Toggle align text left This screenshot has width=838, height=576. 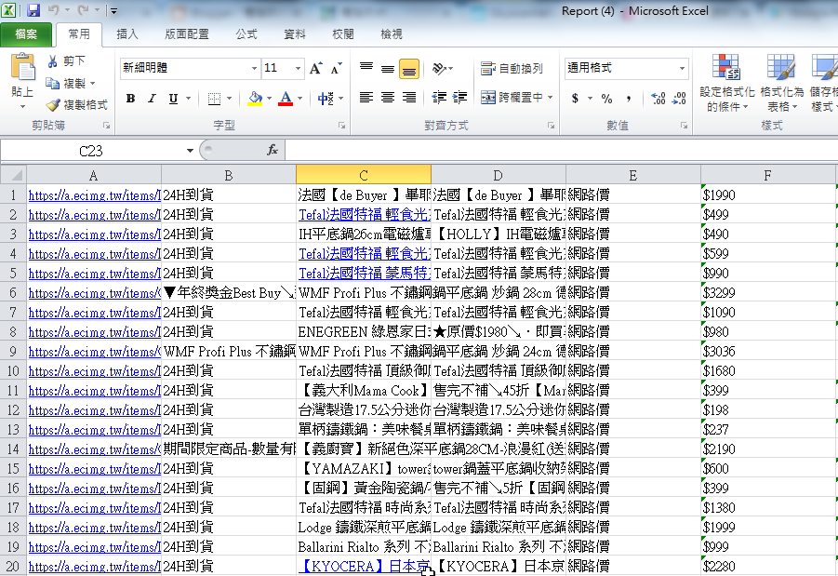click(366, 98)
